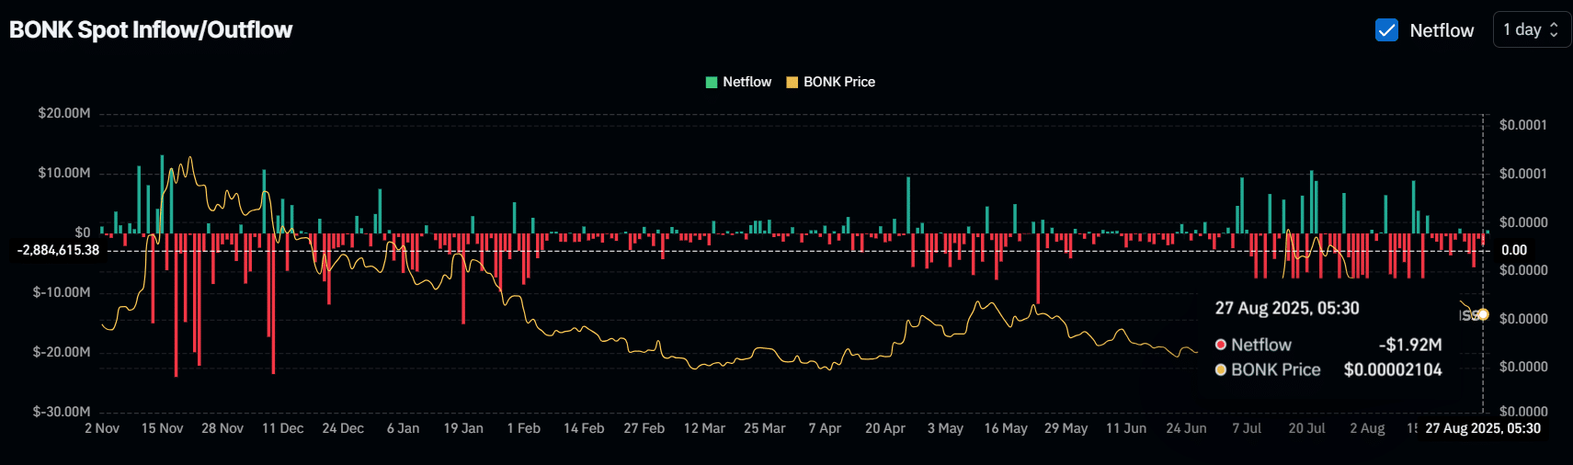This screenshot has height=465, width=1573.
Task: Click the BONK Spot Inflow/Outflow chart title
Action: tap(151, 30)
